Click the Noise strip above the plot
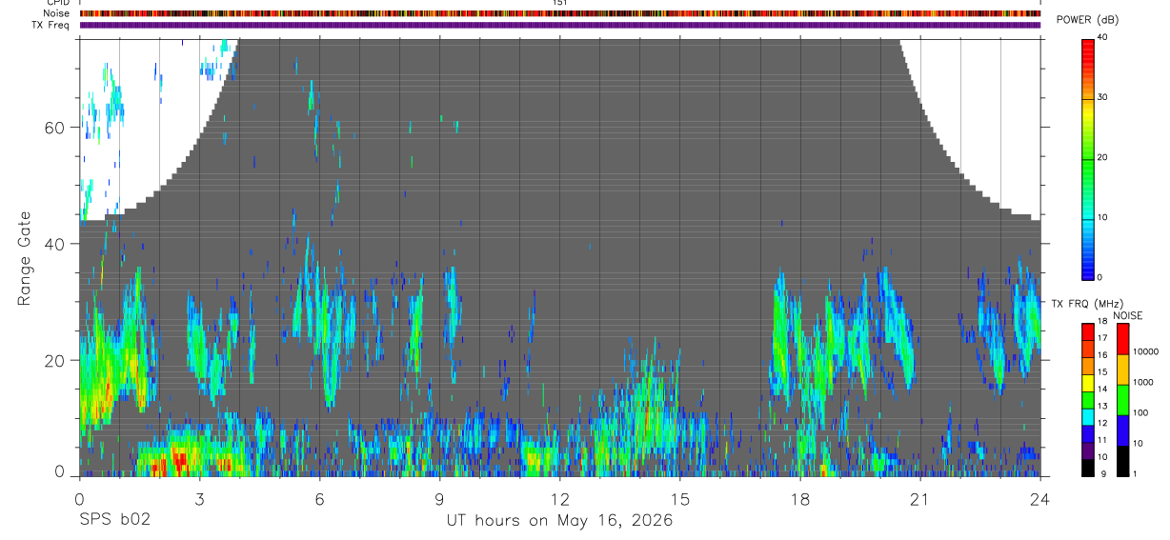This screenshot has width=1170, height=540. click(x=560, y=13)
